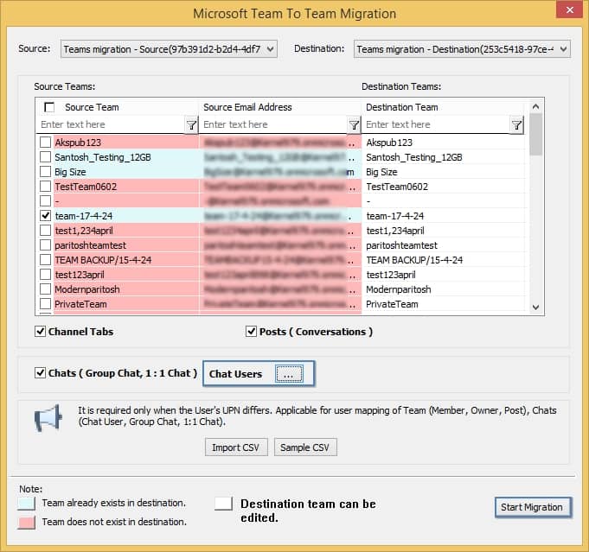Select destination team TEAM BACKUP/15-4-24 cell
589x552 pixels.
click(x=443, y=260)
